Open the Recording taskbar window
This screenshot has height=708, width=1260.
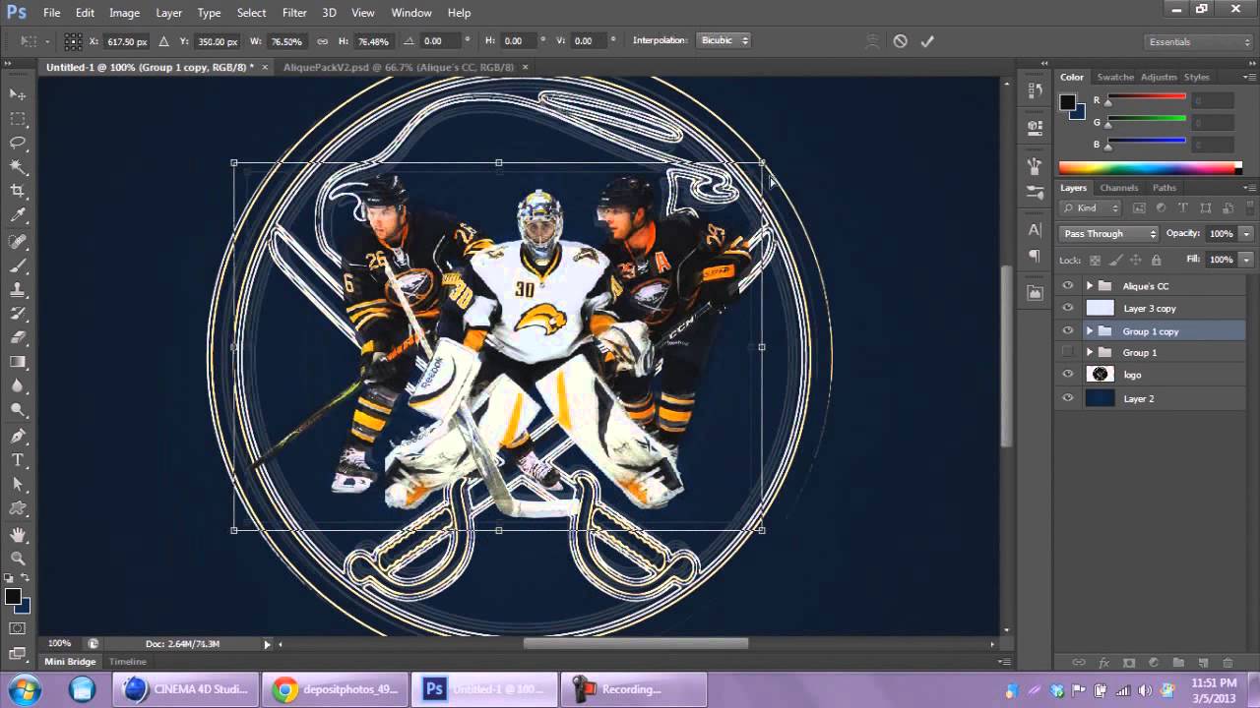[x=634, y=689]
